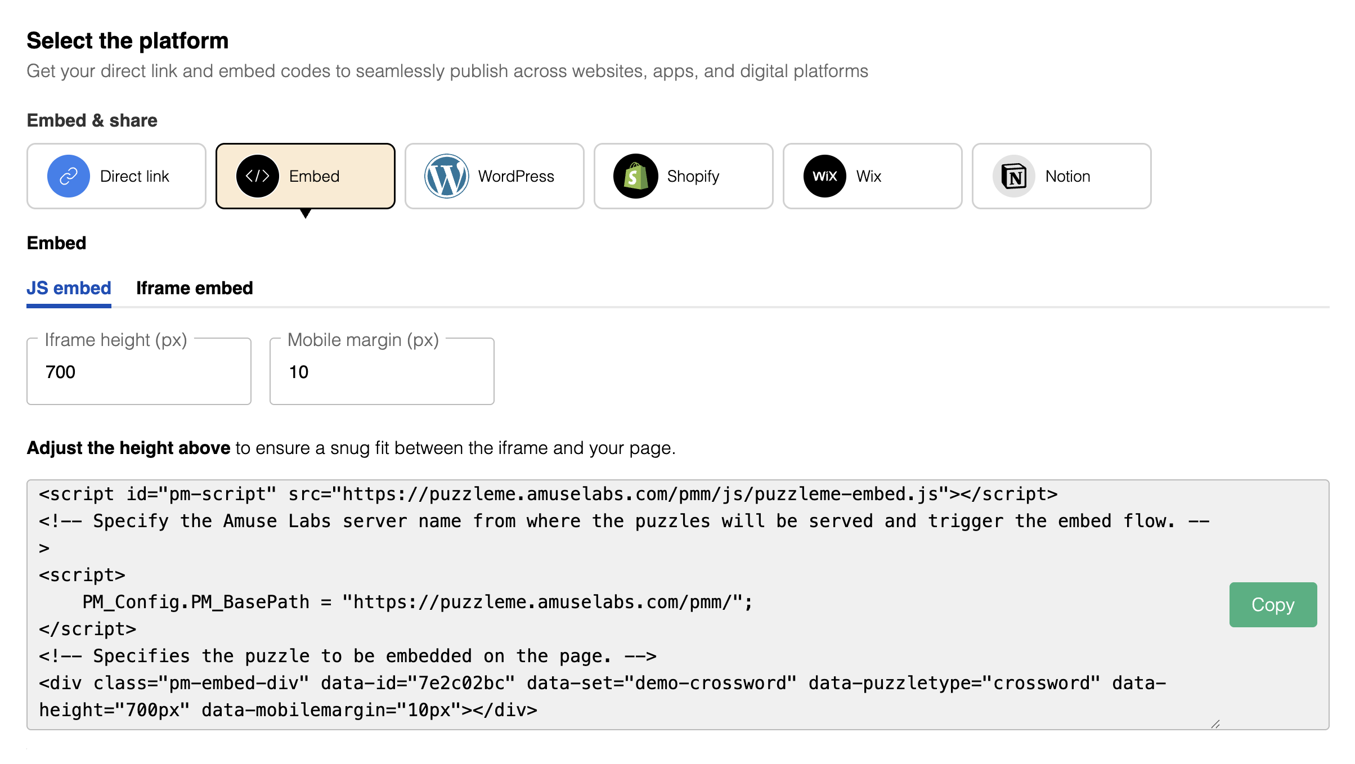Click the 'PM_Config.PM_BasePath' code line
Viewport: 1355px width, 764px height.
coord(418,602)
